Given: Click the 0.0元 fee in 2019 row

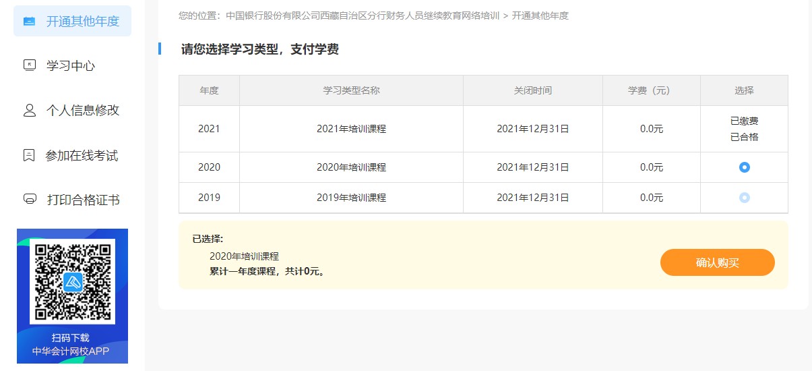Looking at the screenshot, I should click(651, 198).
